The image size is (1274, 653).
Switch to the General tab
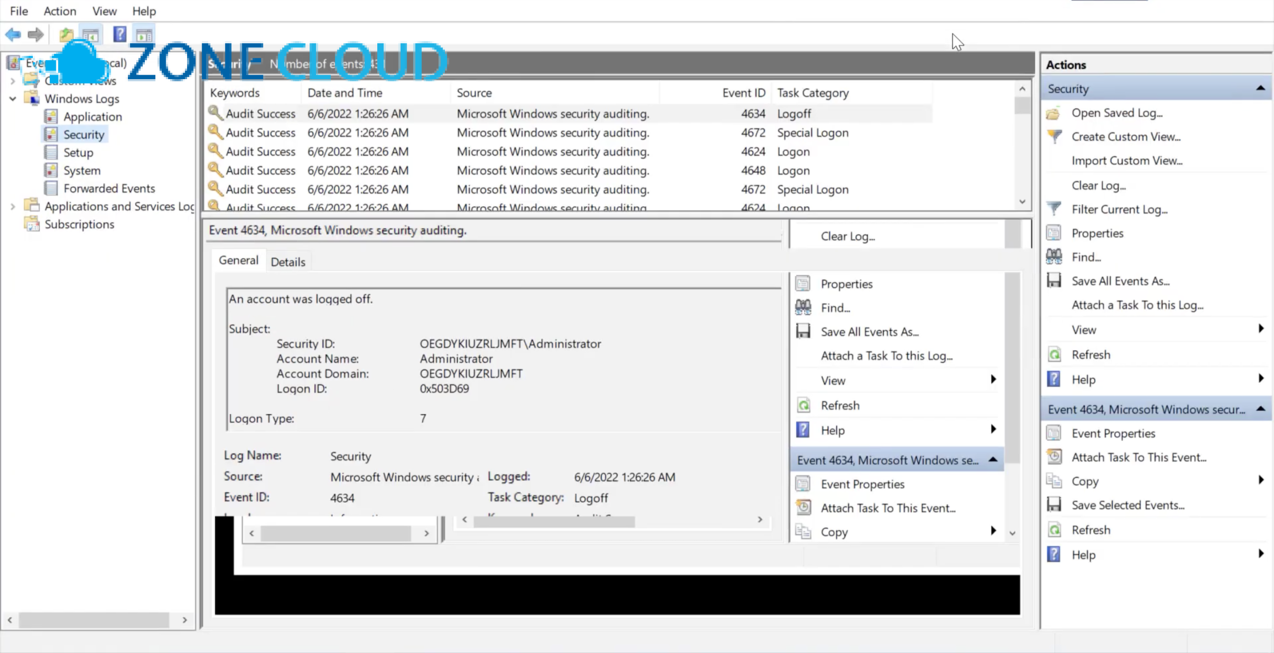238,260
